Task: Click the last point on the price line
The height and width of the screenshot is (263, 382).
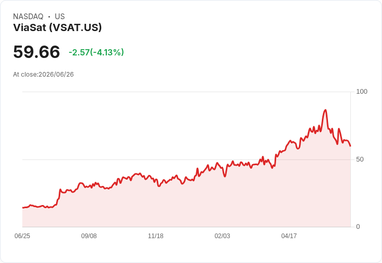Action: (x=350, y=146)
